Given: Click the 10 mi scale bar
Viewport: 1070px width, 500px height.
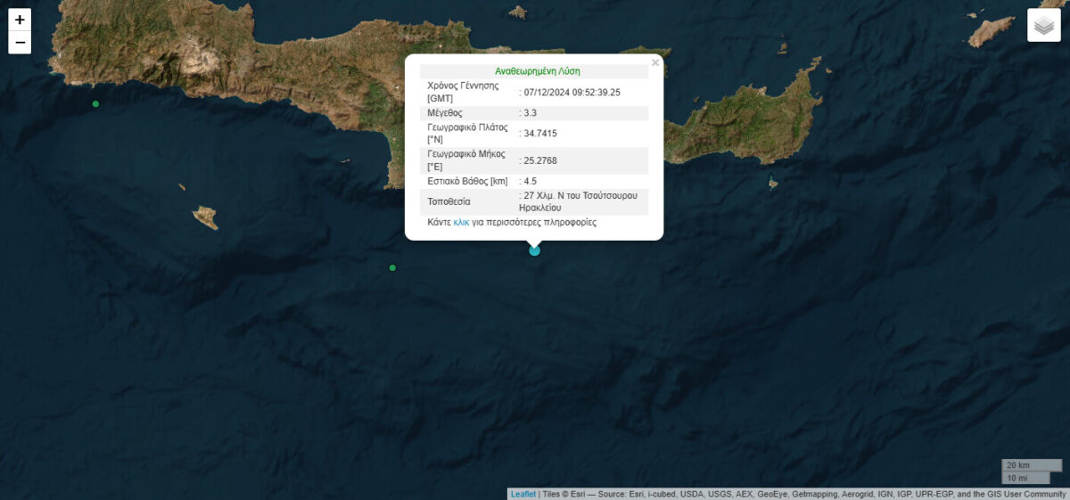Looking at the screenshot, I should [x=1022, y=479].
